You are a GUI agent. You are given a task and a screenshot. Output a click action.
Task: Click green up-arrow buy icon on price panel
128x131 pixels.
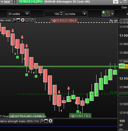(x=31, y=20)
